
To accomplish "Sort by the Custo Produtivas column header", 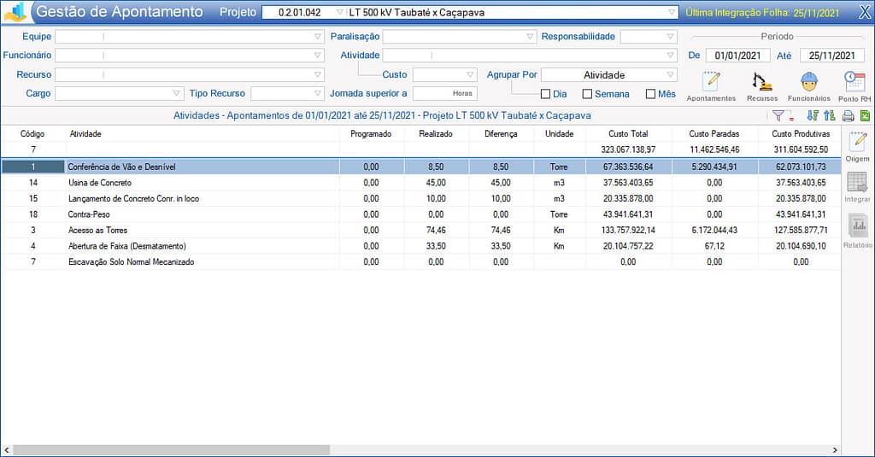I will coord(801,134).
